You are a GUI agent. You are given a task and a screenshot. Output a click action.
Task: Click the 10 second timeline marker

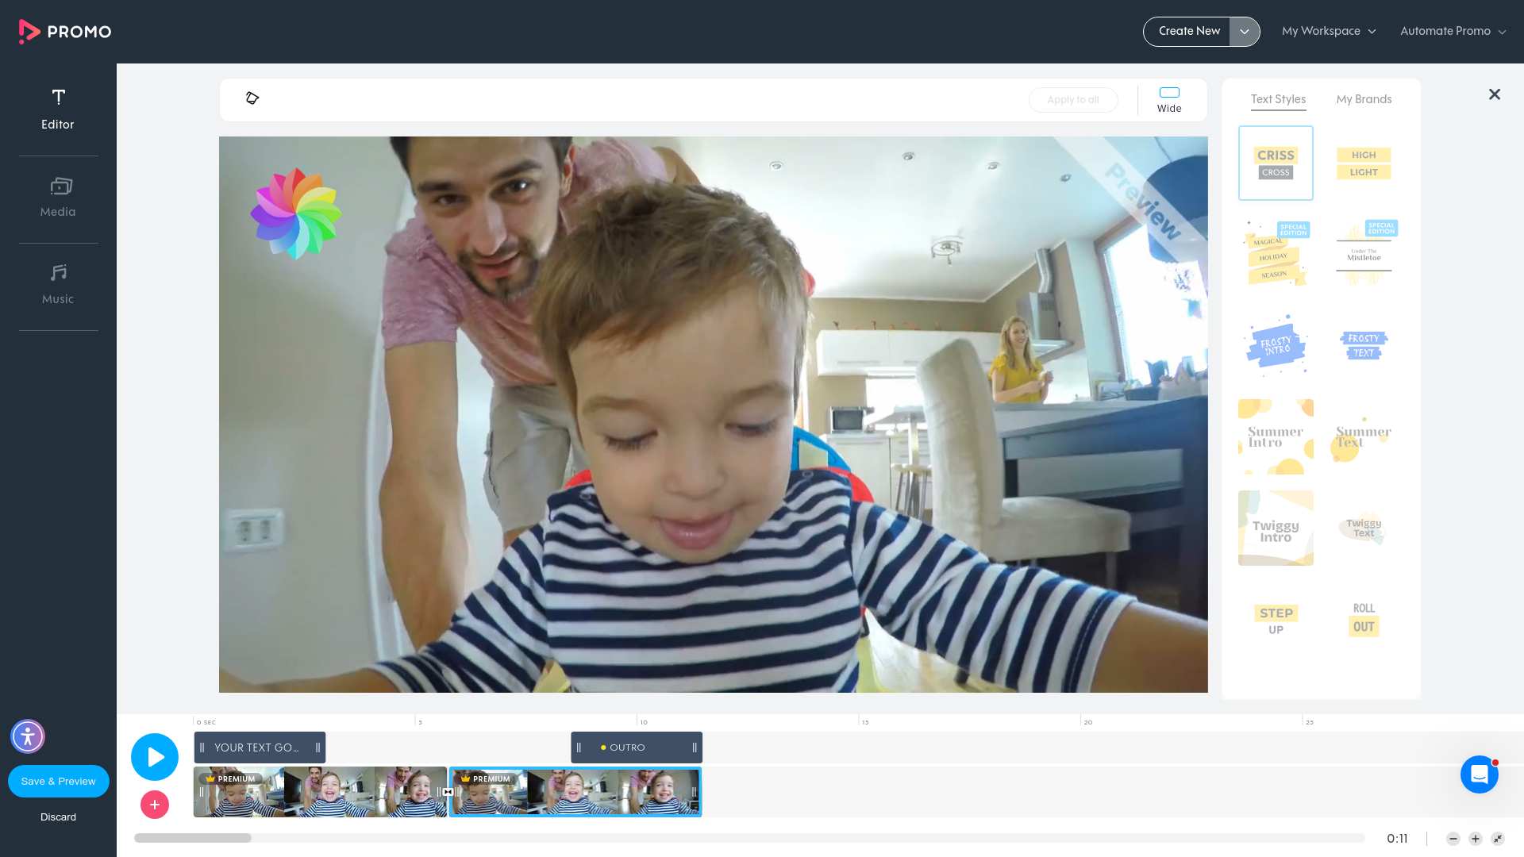[644, 722]
